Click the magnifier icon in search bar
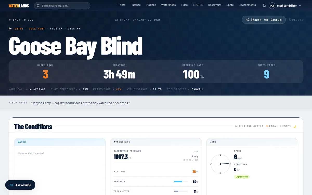This screenshot has width=312, height=195. tap(38, 6)
